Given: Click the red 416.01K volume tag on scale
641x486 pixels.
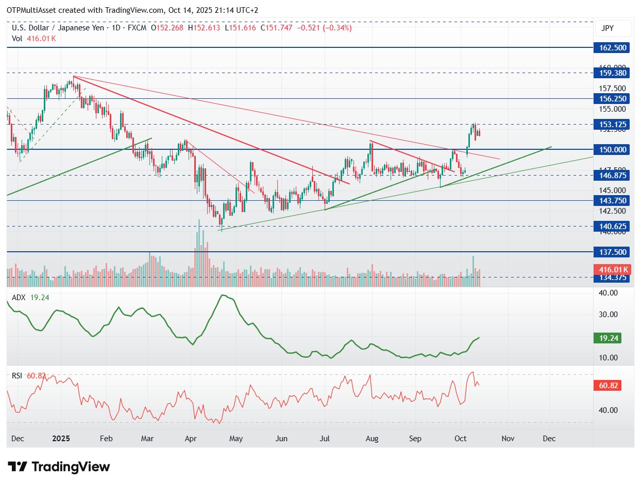Looking at the screenshot, I should [613, 269].
